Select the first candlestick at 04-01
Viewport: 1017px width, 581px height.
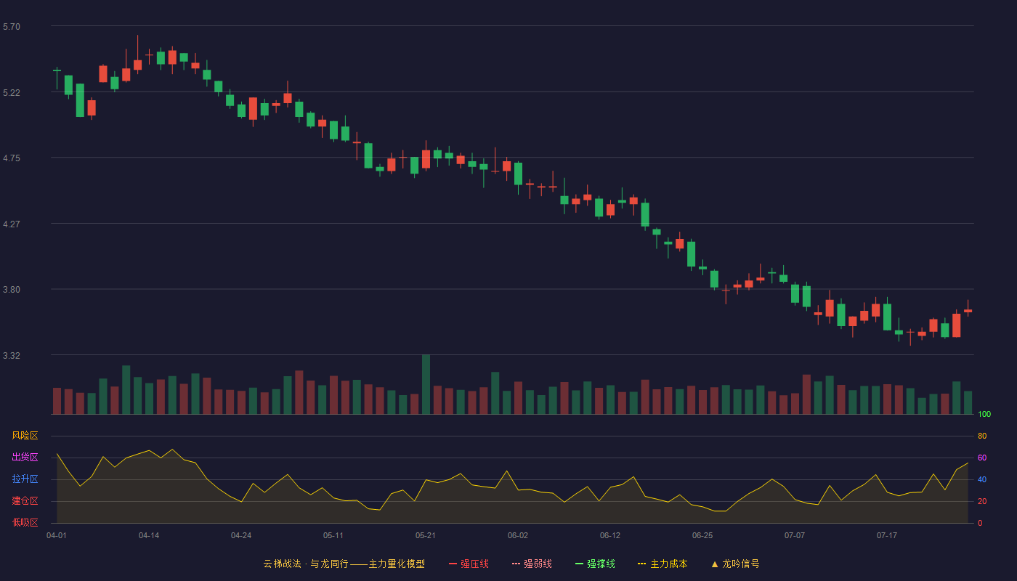pos(57,78)
